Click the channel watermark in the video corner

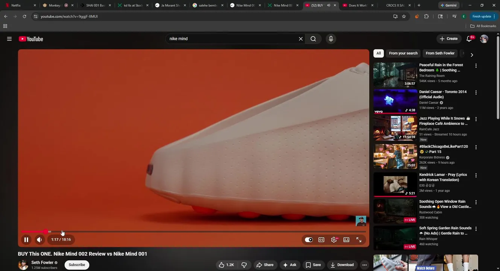click(361, 221)
